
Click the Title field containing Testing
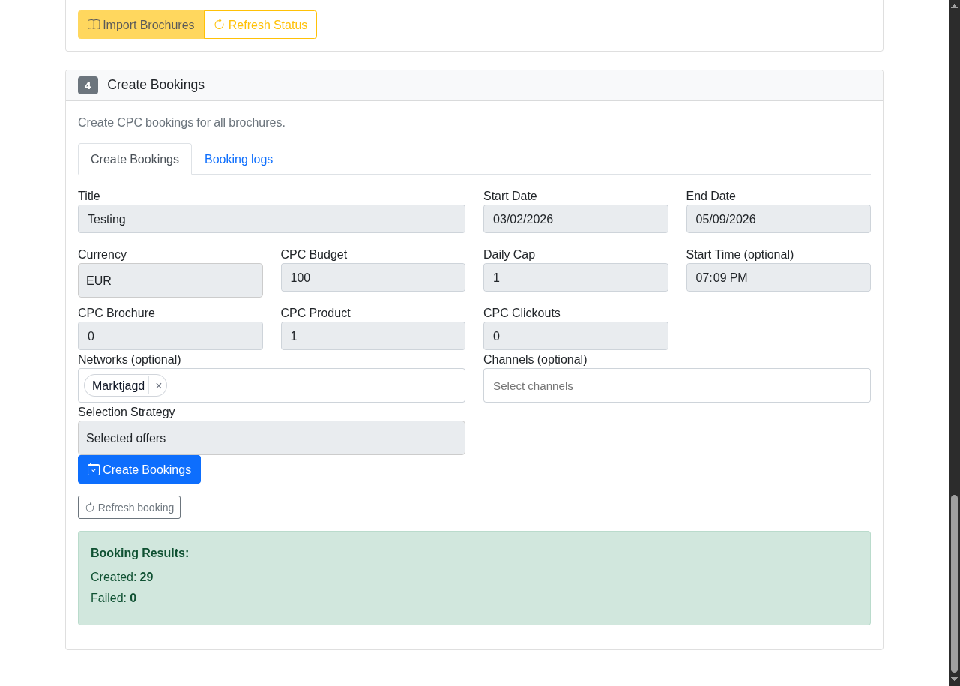[271, 219]
